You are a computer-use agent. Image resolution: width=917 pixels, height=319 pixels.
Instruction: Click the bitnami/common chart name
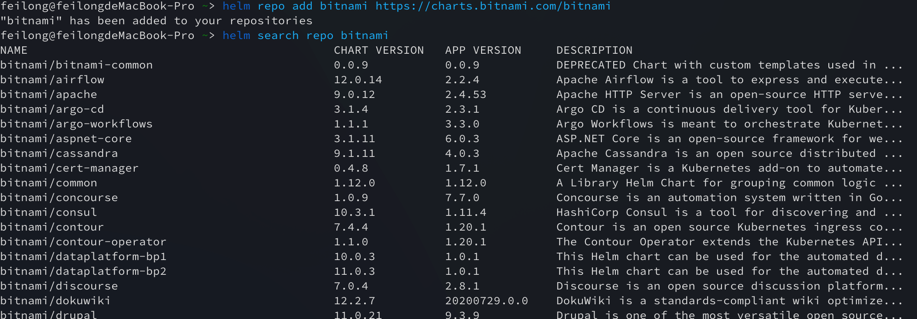(x=49, y=183)
